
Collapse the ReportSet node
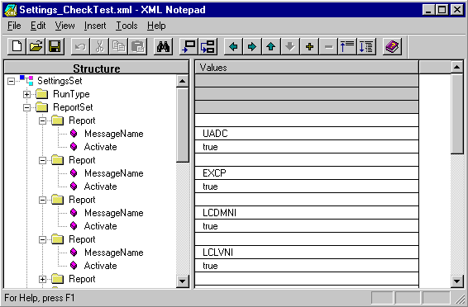tap(26, 107)
